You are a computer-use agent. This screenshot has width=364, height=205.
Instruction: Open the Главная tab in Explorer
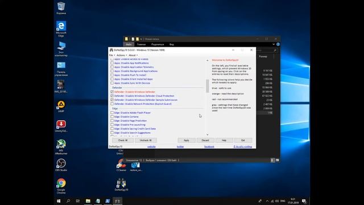click(x=141, y=44)
